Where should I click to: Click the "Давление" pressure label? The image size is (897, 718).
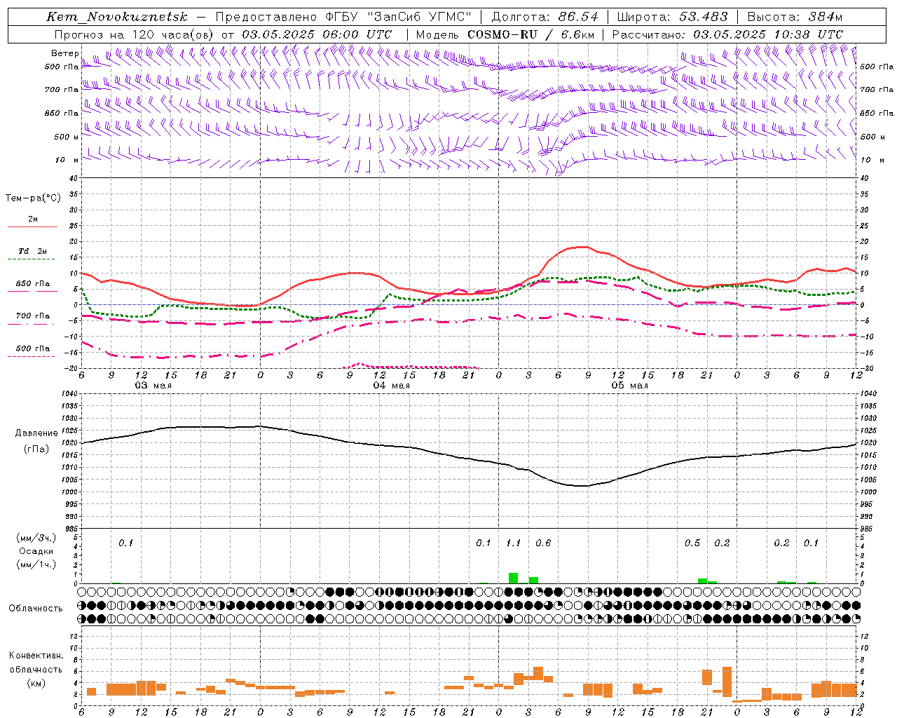36,433
